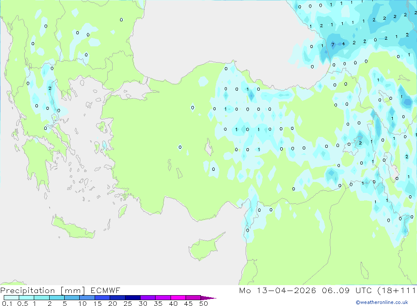417x306 pixels.
Task: Select the legend swatch between 40 and 45
Action: click(x=178, y=298)
